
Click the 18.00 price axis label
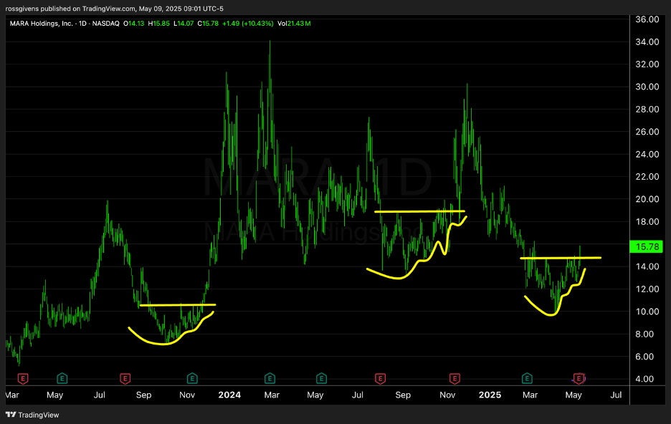click(x=647, y=221)
